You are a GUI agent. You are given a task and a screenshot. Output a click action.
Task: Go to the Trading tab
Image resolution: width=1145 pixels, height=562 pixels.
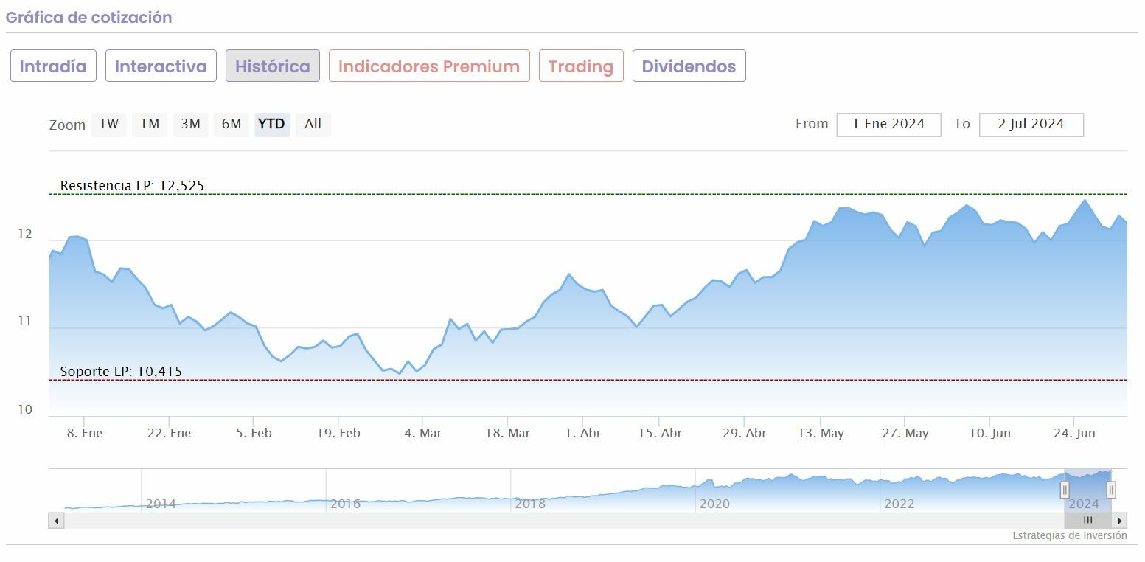(581, 66)
